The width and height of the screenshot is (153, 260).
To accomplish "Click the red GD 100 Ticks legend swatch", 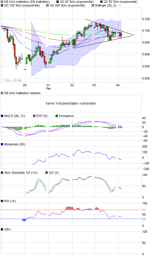I will (x=2, y=5).
